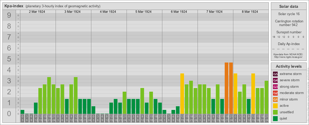Click the G1 minor storm badge
Image resolution: width=309 pixels, height=125 pixels.
275,99
